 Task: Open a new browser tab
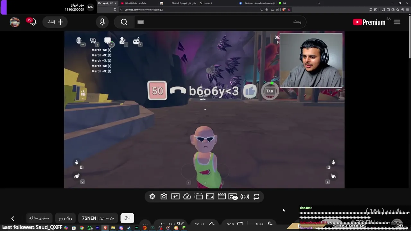coord(319,3)
